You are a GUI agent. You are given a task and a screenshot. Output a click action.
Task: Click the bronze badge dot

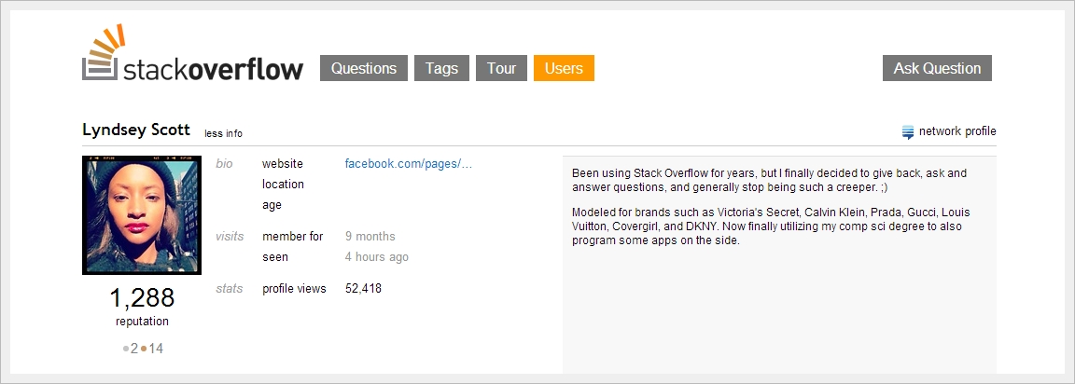pyautogui.click(x=144, y=350)
